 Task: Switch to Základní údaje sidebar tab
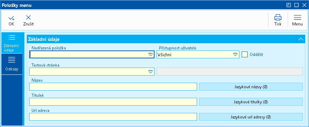pyautogui.click(x=12, y=43)
